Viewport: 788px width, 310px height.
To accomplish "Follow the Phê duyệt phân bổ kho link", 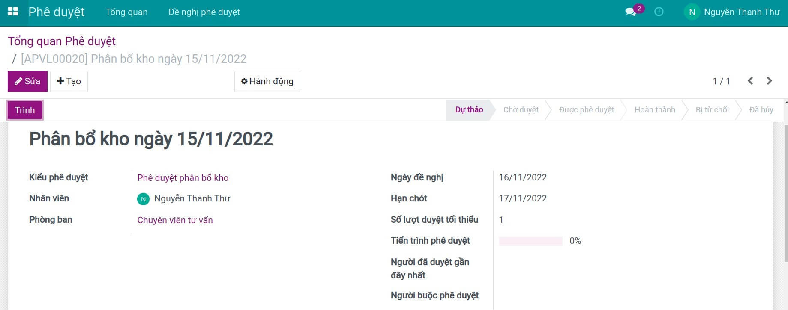I will (x=183, y=178).
